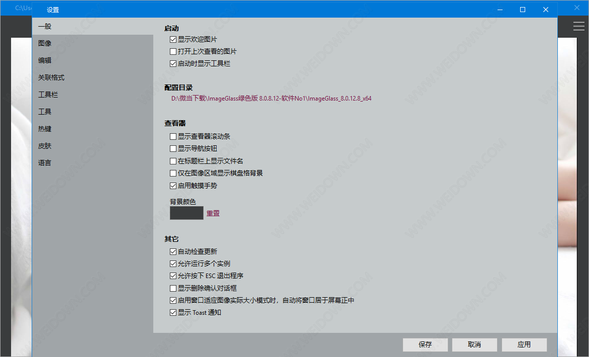Toggle 显示欢迎图片 checkbox

173,39
